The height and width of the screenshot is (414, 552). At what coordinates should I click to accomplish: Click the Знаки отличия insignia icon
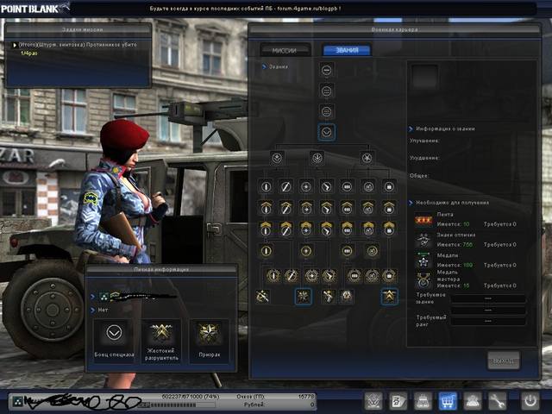(423, 241)
